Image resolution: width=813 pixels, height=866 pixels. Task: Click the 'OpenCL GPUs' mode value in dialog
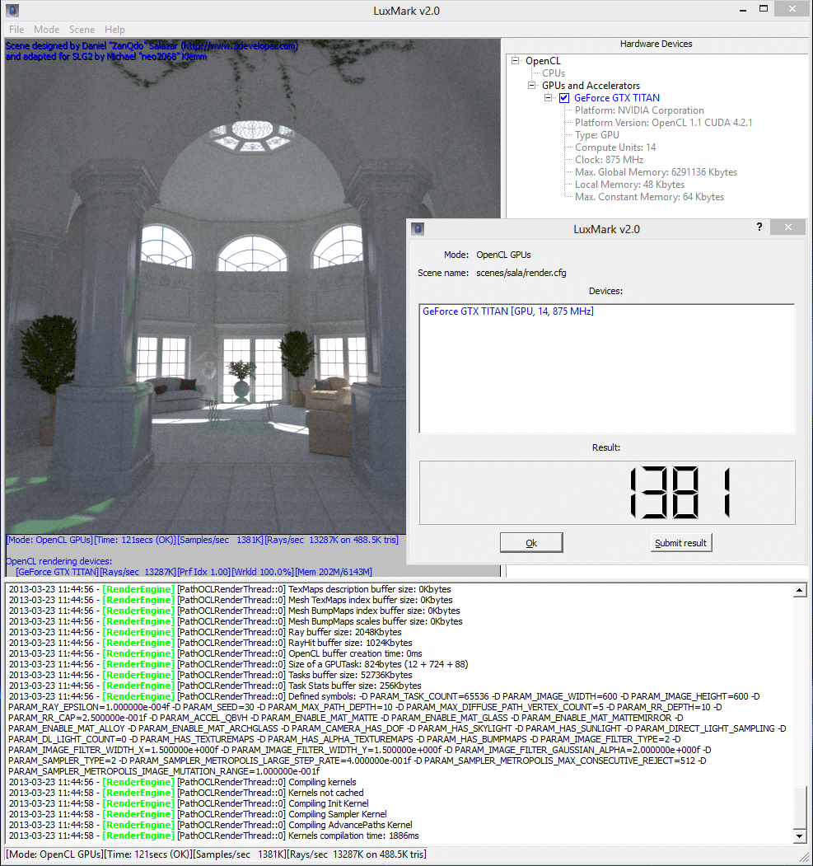coord(503,255)
